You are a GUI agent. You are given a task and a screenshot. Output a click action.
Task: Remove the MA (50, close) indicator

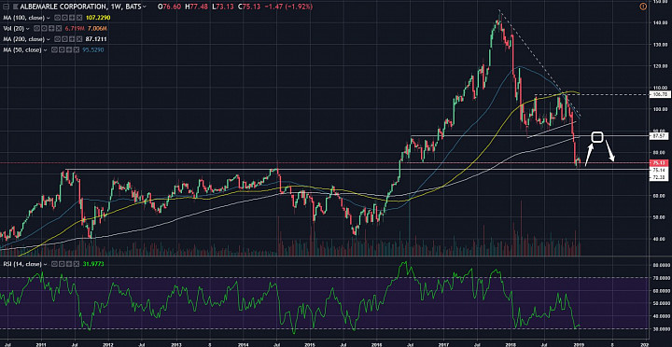pos(77,50)
